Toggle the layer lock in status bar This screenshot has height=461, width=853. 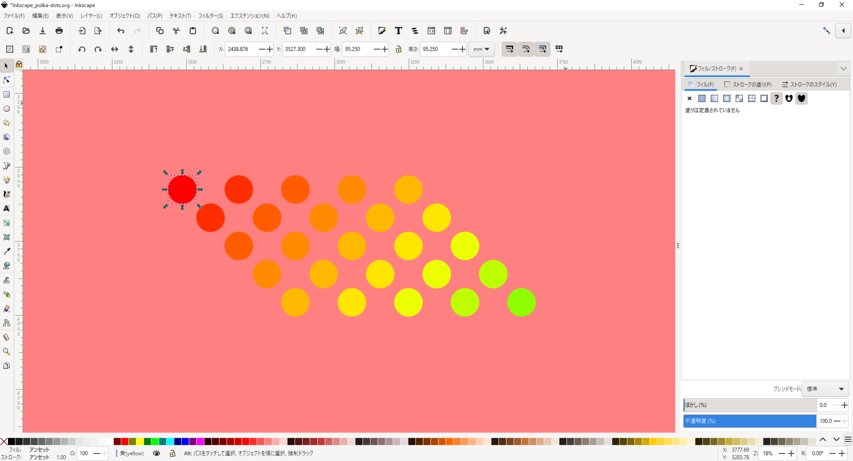(172, 453)
